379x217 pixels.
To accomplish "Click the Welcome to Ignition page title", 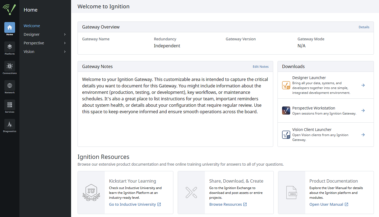I will (103, 6).
